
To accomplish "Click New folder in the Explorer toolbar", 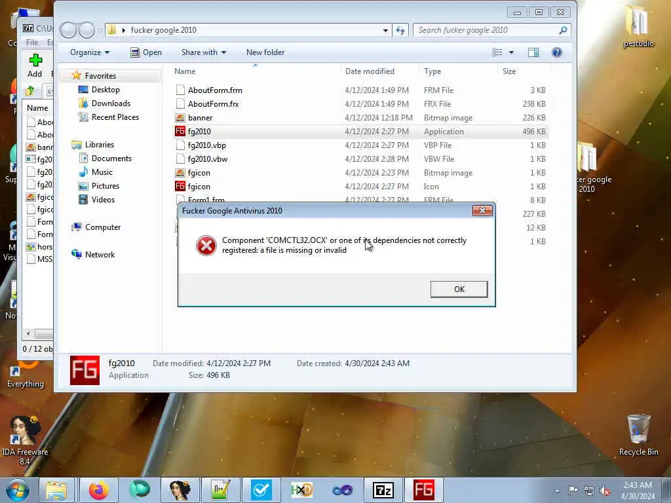I will click(265, 52).
